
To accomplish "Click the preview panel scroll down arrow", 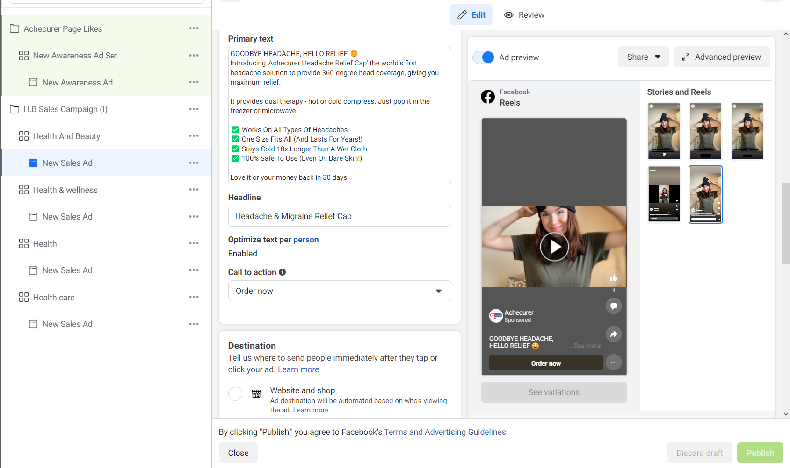I will [786, 414].
